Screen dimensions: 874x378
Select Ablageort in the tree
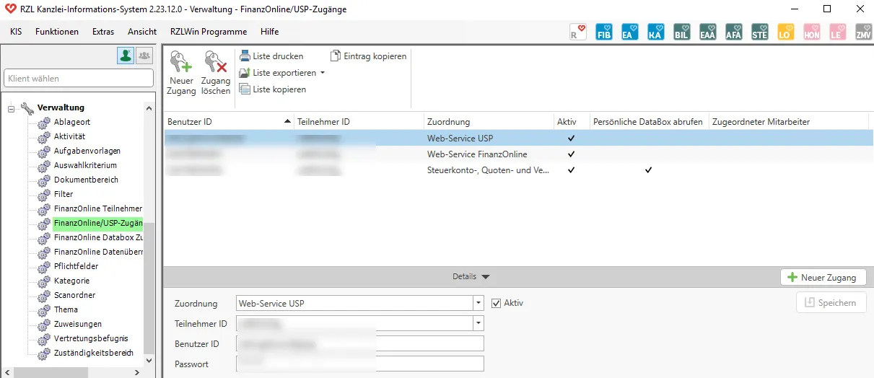pyautogui.click(x=72, y=122)
